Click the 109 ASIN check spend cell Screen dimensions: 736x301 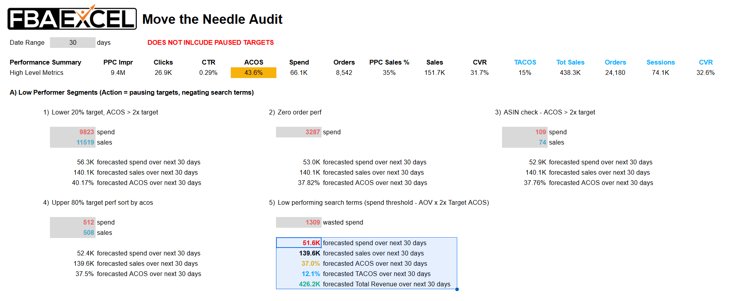click(525, 132)
